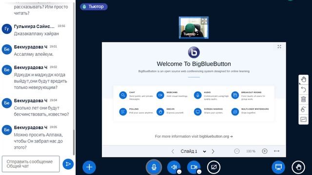Reset zoom via 100 % label
This screenshot has height=175, width=312.
click(x=251, y=151)
